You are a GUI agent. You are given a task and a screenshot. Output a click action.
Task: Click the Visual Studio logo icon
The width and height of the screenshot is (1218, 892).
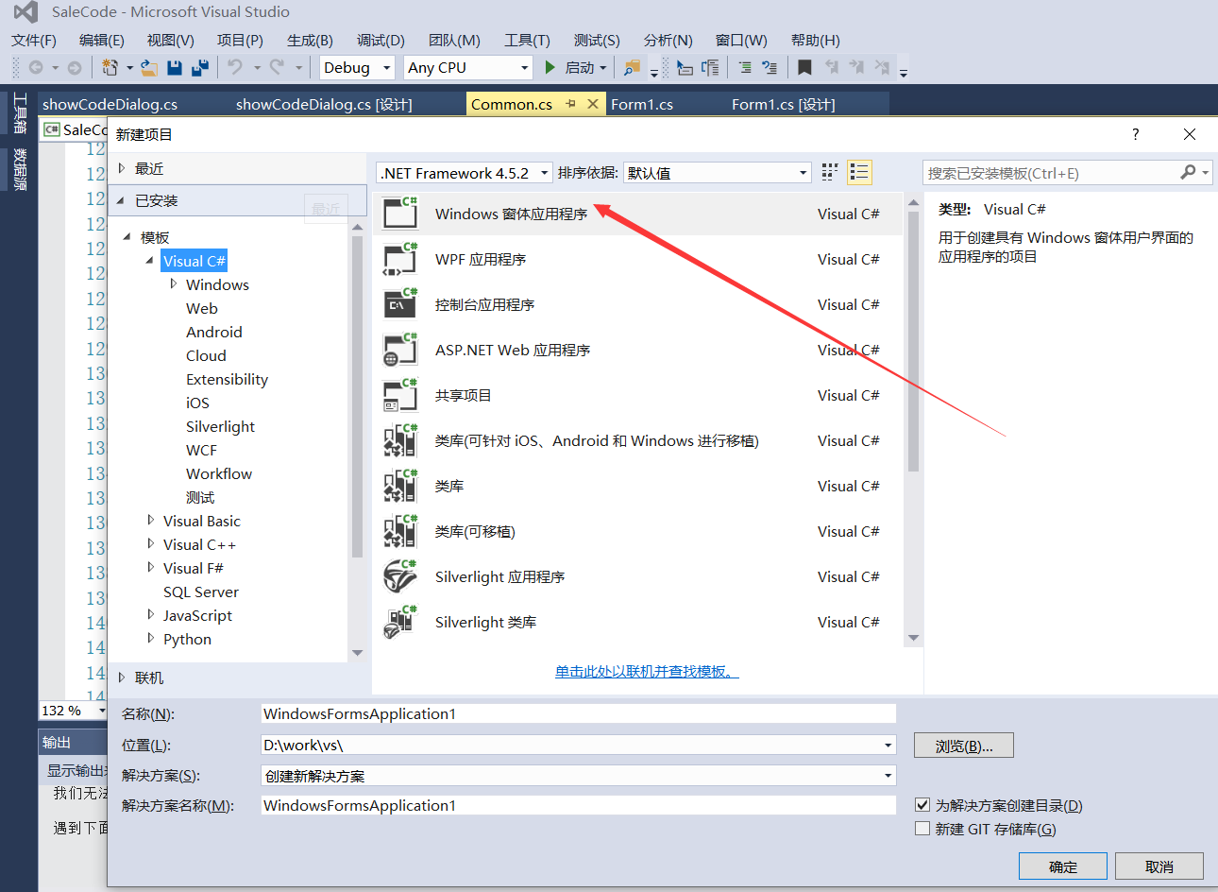(x=25, y=12)
